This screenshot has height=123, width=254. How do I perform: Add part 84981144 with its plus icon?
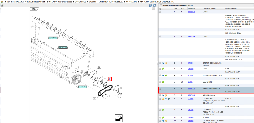160,36
